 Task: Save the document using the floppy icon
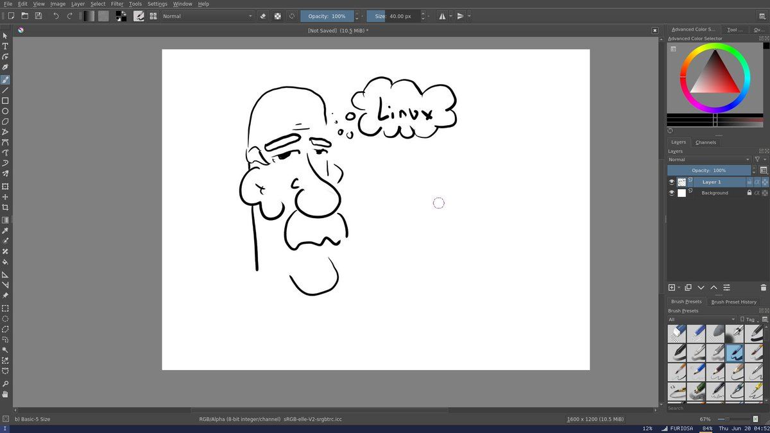pos(38,16)
